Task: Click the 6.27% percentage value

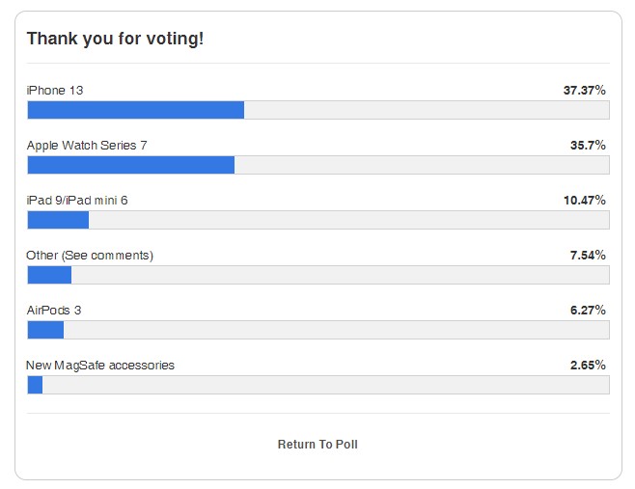Action: pos(588,310)
